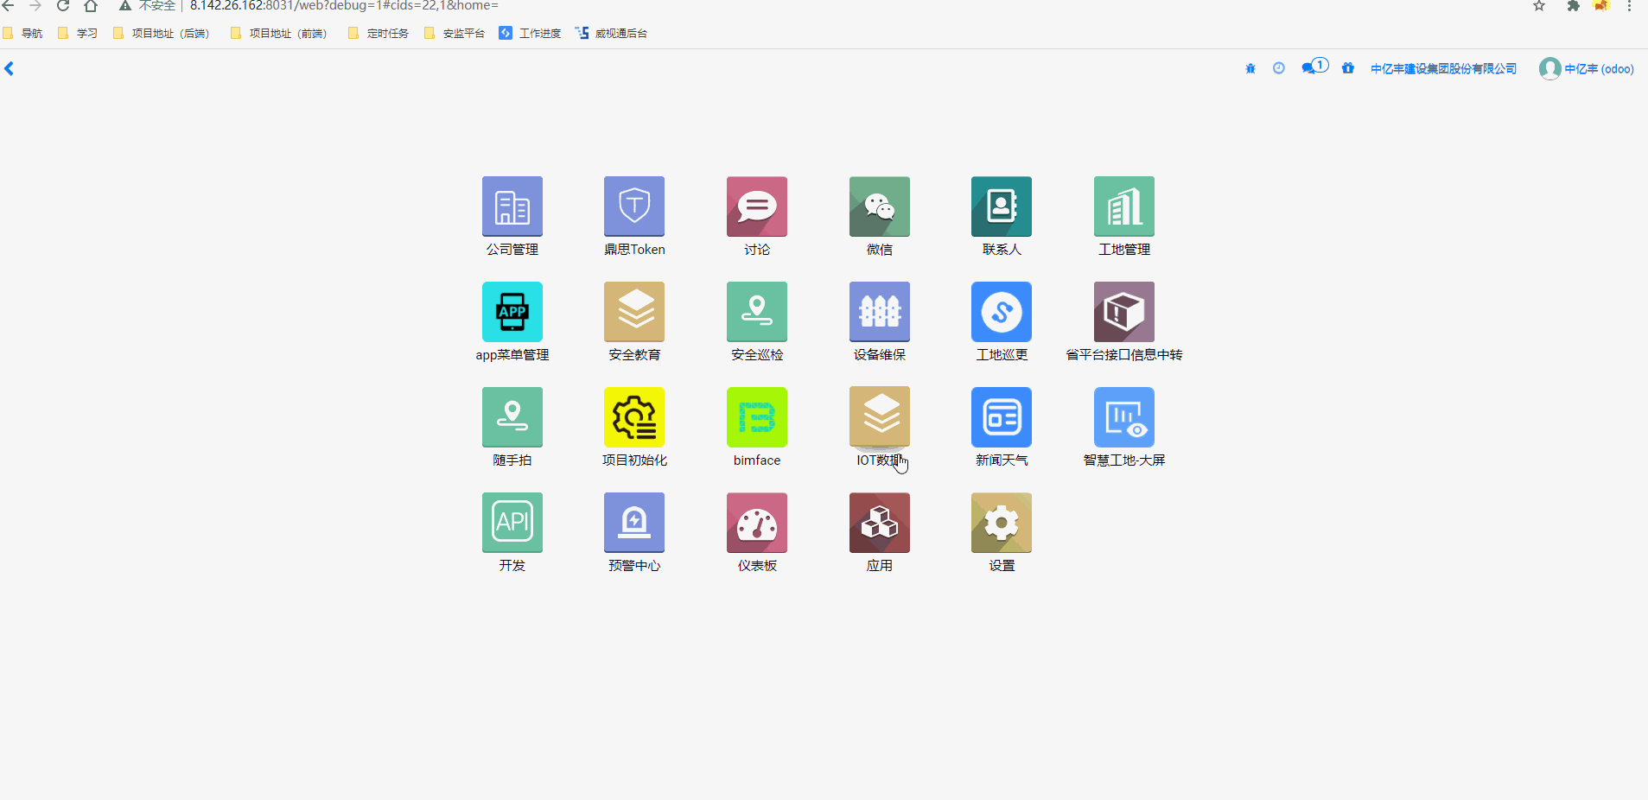This screenshot has height=800, width=1648.
Task: Open the 威视通后台 bookmark
Action: pyautogui.click(x=611, y=34)
